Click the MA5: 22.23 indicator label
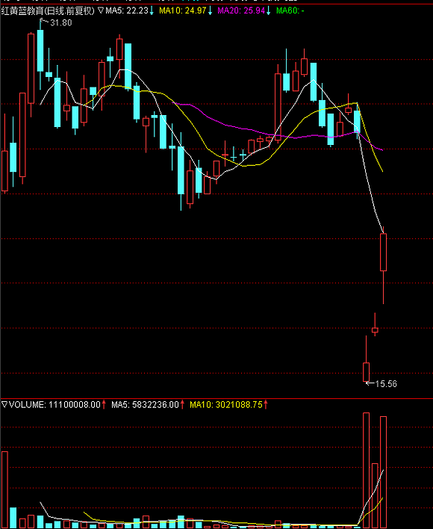Screen dimensions: 433x529 coord(127,10)
